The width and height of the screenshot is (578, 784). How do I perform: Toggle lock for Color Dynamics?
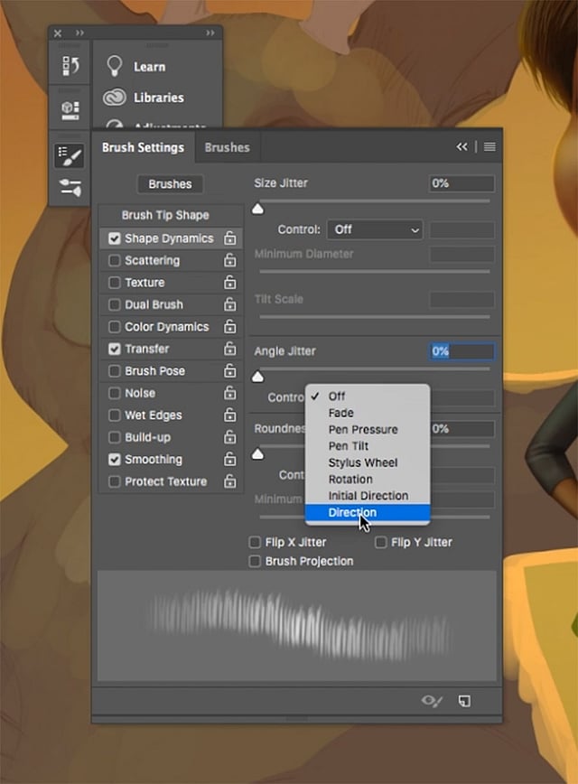[230, 326]
